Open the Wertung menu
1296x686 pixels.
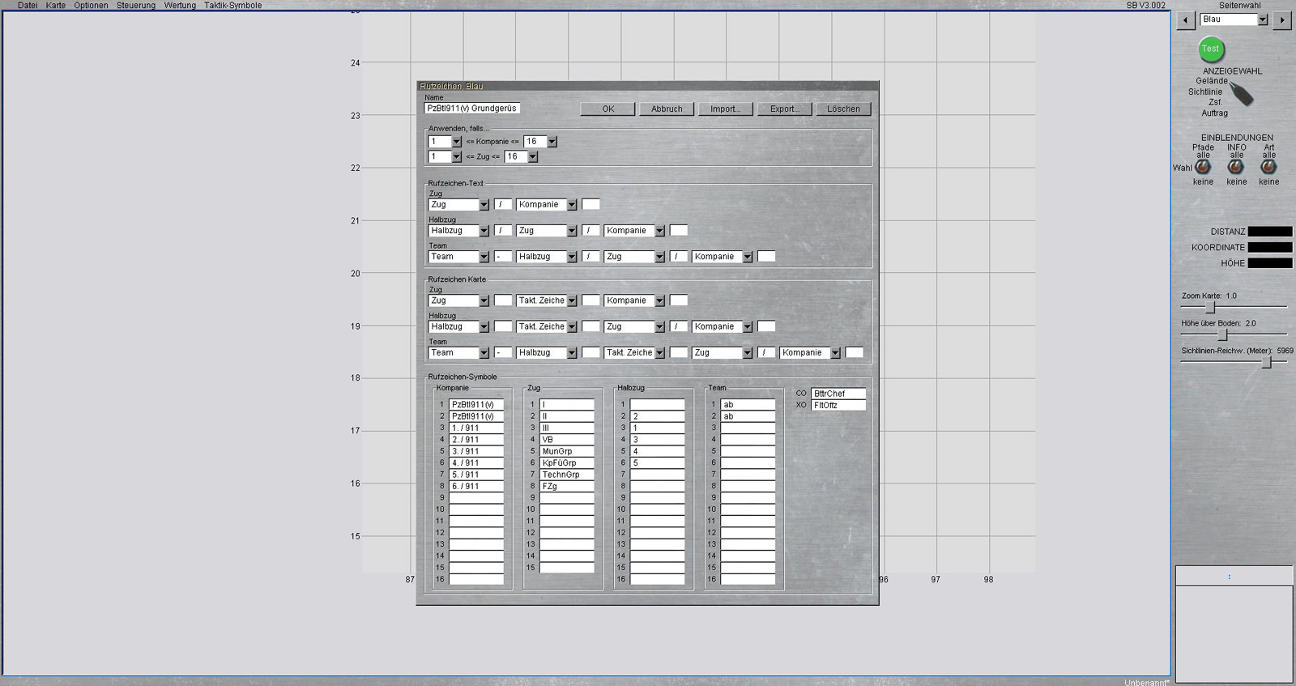(x=180, y=6)
